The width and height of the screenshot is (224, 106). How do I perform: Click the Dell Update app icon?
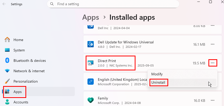pos(91,44)
